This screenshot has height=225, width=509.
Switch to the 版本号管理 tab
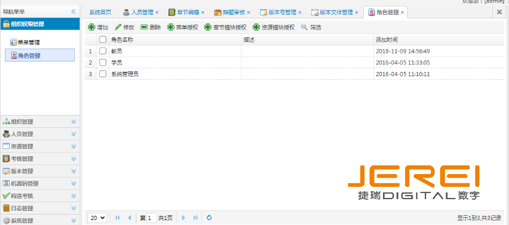click(x=281, y=12)
